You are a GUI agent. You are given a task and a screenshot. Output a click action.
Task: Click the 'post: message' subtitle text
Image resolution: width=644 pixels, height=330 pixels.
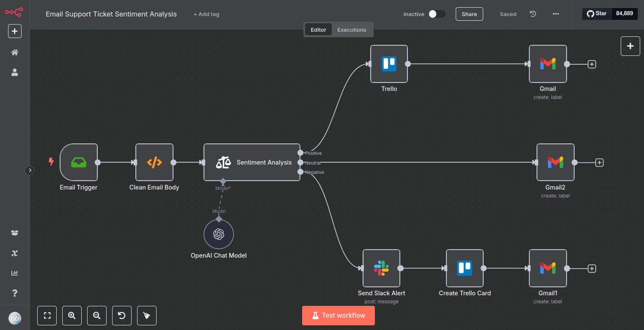(381, 302)
